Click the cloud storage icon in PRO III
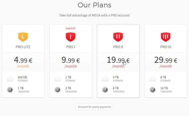The width and height of the screenshot is (189, 116). click(153, 79)
